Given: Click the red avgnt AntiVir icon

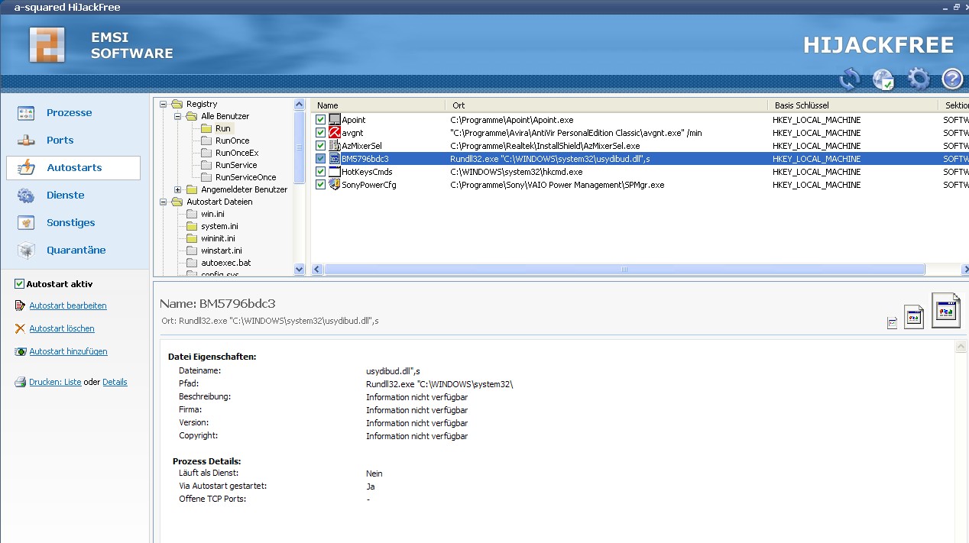Looking at the screenshot, I should [335, 133].
